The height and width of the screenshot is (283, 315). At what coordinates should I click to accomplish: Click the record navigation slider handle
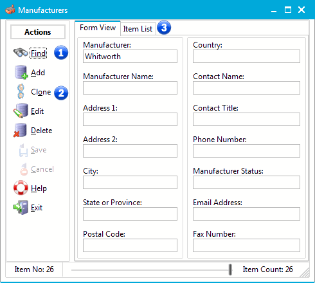[230, 269]
